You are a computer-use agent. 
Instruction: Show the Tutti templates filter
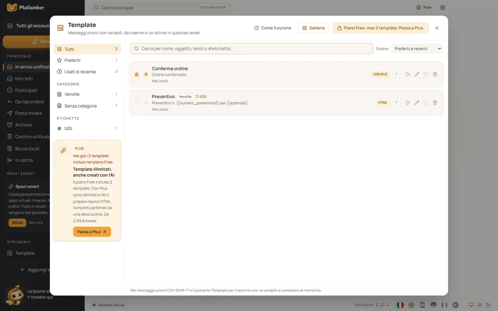[x=87, y=49]
